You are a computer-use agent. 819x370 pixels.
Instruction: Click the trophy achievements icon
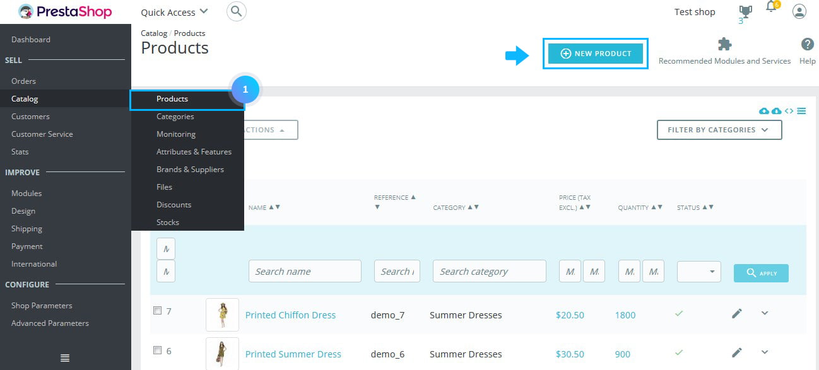pos(745,9)
